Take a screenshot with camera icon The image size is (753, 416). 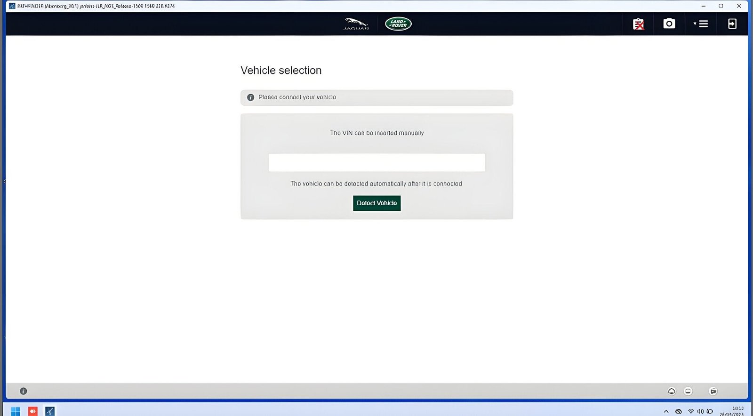coord(669,24)
